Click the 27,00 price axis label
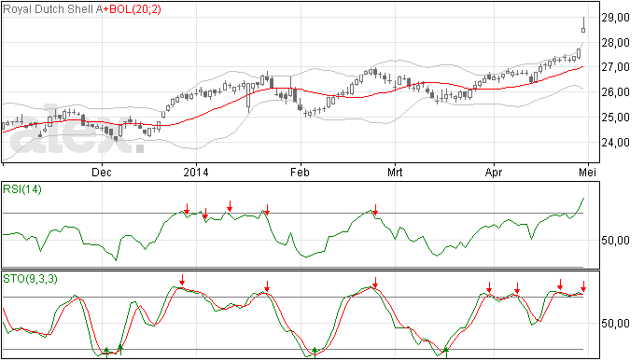Viewport: 644px width, 361px height. pyautogui.click(x=615, y=67)
